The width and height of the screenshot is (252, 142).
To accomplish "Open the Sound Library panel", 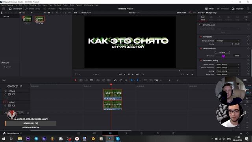I will [67, 9].
